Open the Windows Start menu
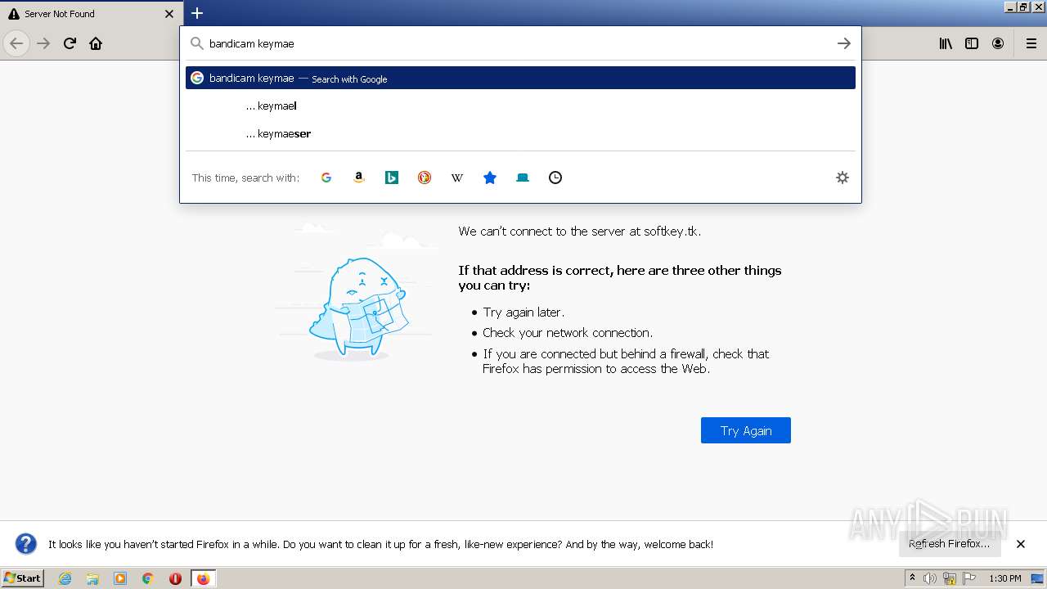 [x=23, y=578]
